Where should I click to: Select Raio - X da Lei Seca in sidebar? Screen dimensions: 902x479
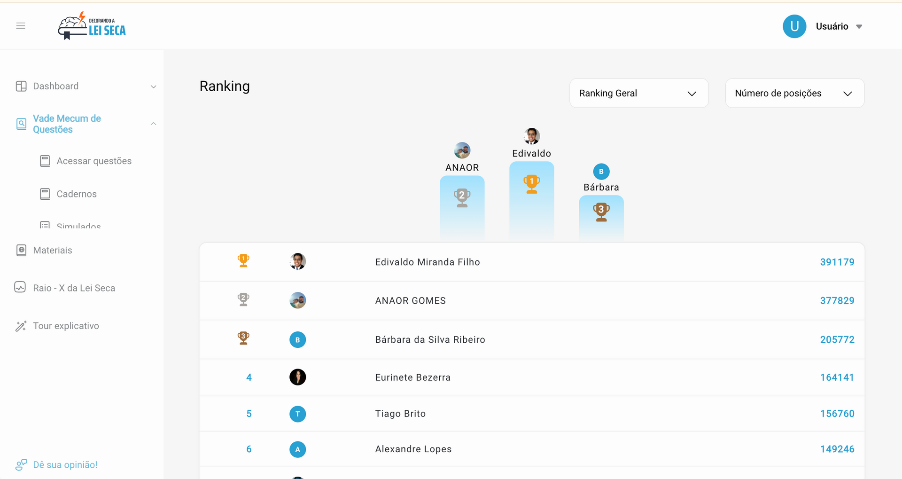[x=74, y=287]
